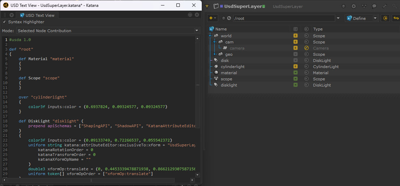Image resolution: width=400 pixels, height=186 pixels.
Task: Click the orange circular arrow icon beside Define
Action: 386,18
